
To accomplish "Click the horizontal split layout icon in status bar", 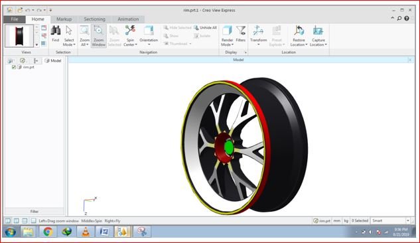I will (25, 221).
